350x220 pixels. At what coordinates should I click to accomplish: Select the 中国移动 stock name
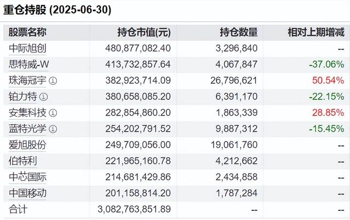(27, 193)
